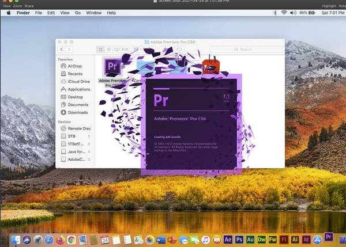
Task: Click the Bluetooth status icon
Action: [275, 13]
